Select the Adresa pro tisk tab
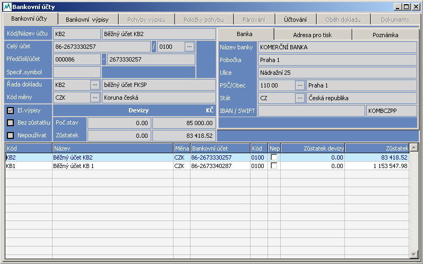 (x=313, y=35)
